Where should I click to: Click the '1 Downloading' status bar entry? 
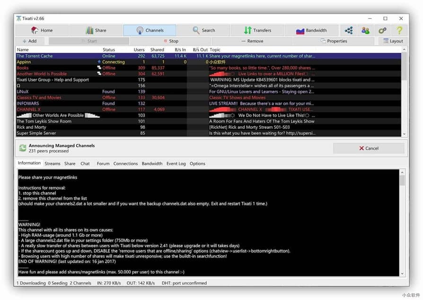coord(31,283)
